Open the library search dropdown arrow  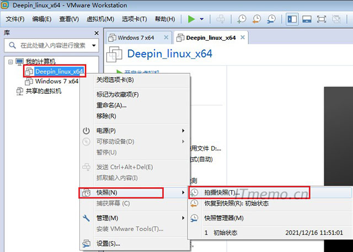tap(94, 45)
